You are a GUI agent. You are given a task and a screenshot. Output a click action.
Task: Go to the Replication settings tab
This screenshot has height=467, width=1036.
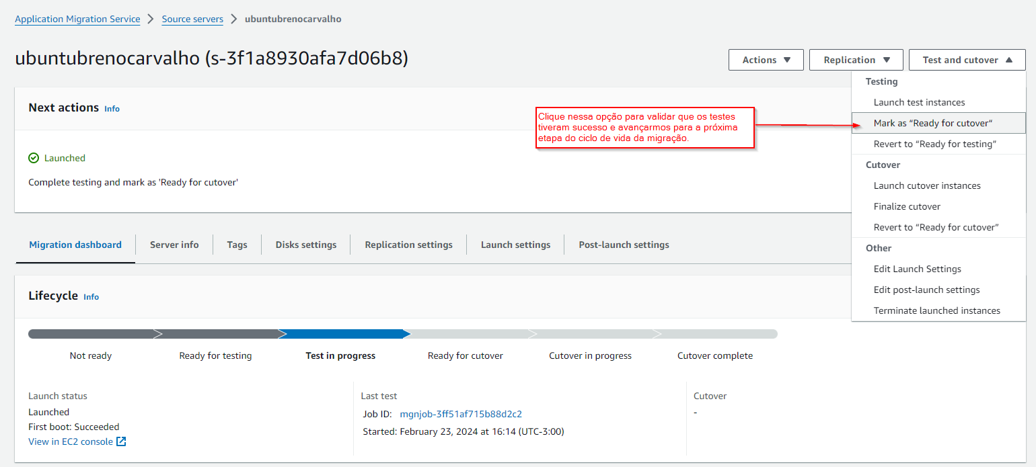[x=408, y=245]
